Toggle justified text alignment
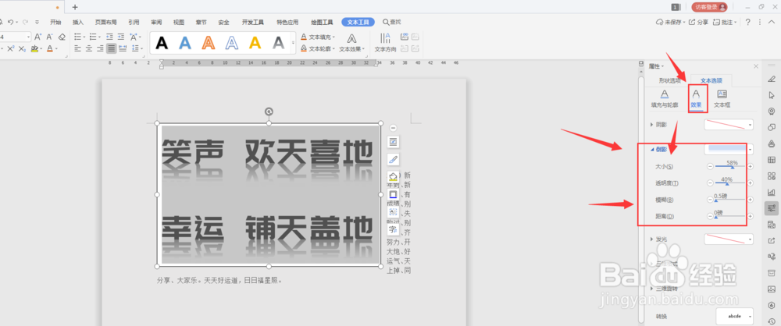Viewport: 781px width, 326px height. (112, 48)
